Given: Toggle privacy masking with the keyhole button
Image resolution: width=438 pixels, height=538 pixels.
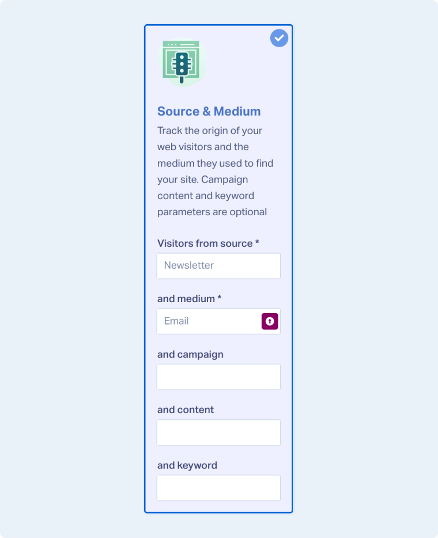Looking at the screenshot, I should pos(269,321).
